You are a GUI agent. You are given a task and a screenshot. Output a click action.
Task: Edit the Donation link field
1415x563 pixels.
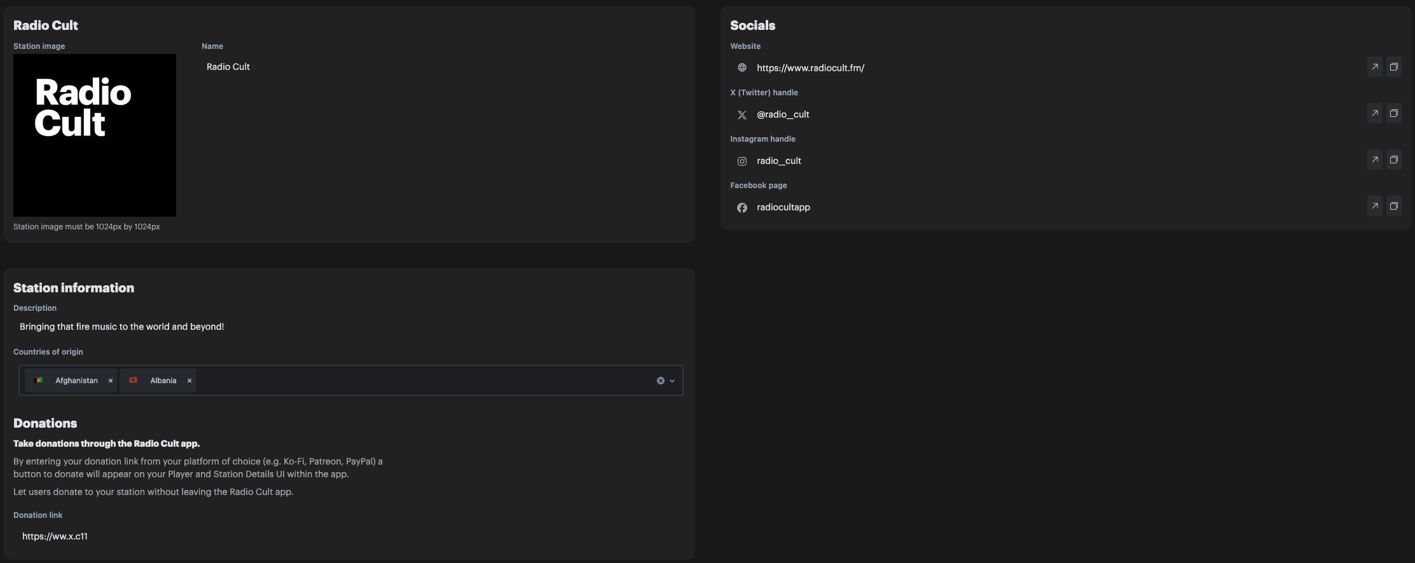click(x=349, y=536)
